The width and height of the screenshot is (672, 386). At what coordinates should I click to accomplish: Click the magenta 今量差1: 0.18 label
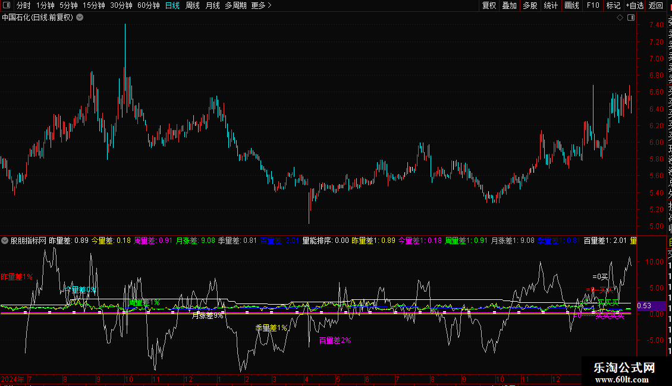pyautogui.click(x=420, y=241)
